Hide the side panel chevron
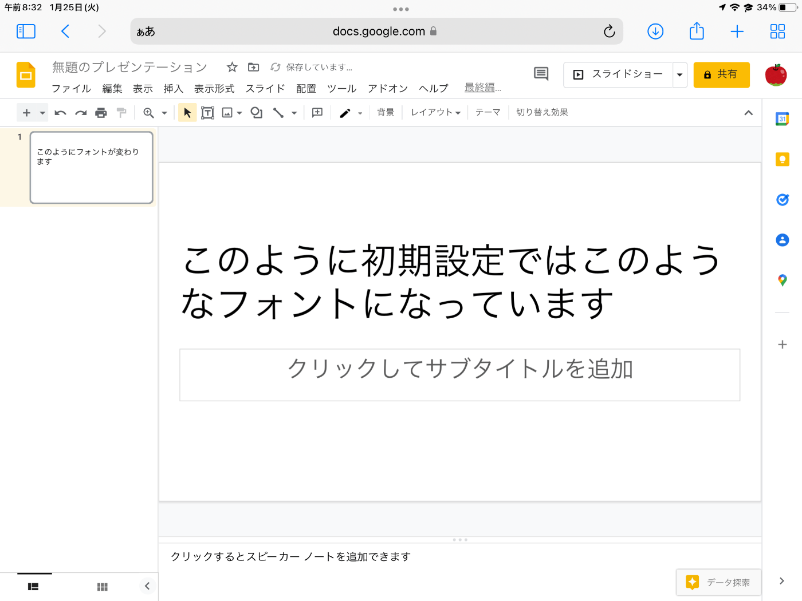 [x=782, y=581]
